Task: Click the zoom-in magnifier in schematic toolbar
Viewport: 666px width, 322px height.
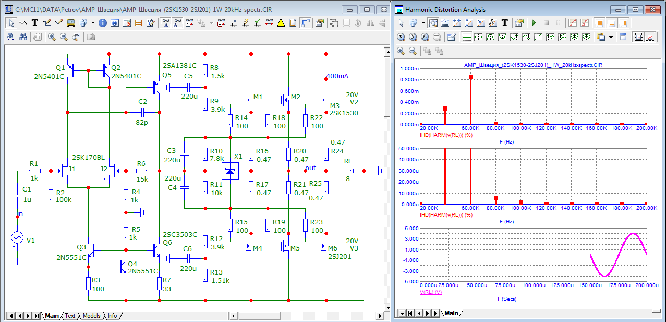Action: tap(52, 37)
